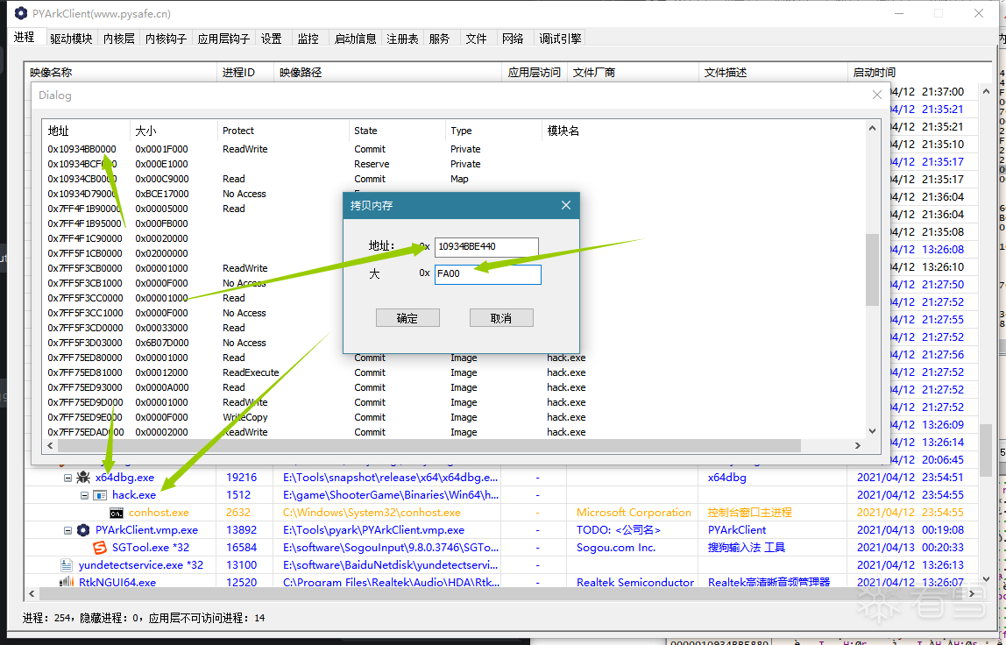Click the SGTool.exe Sogou icon

[99, 548]
